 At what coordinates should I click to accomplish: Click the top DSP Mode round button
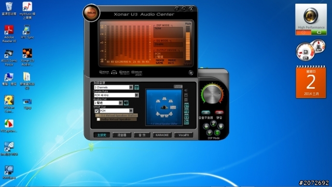(213, 123)
